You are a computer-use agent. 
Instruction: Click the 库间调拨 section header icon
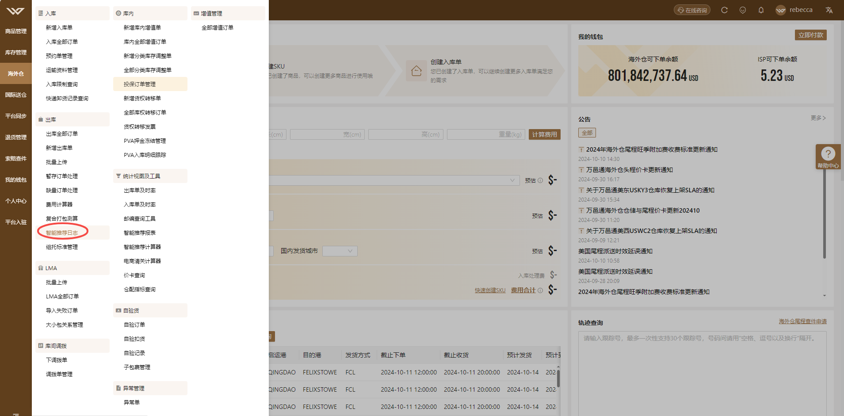point(41,346)
